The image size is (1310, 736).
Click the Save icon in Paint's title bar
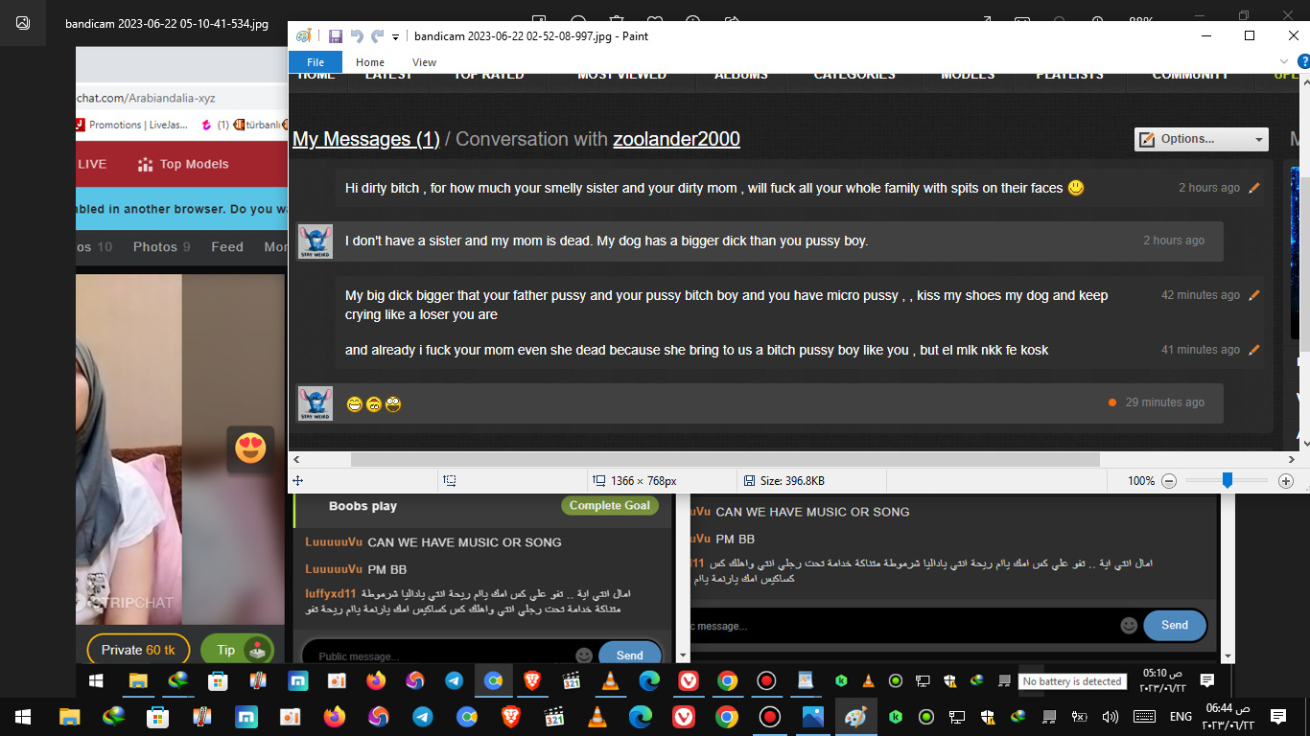(335, 36)
